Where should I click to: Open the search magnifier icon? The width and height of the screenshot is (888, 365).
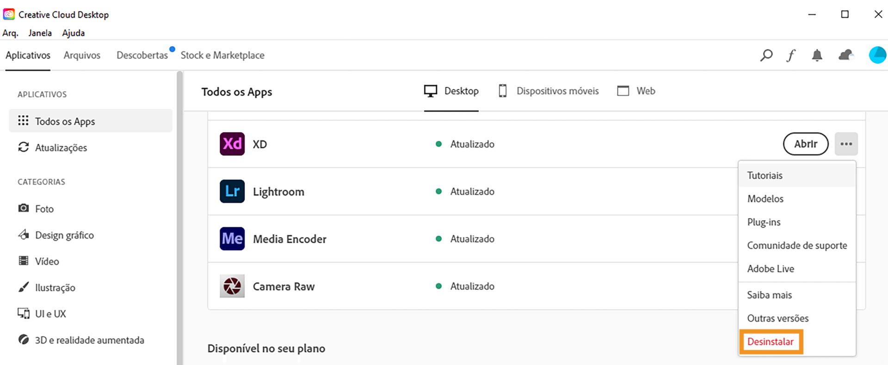tap(766, 55)
